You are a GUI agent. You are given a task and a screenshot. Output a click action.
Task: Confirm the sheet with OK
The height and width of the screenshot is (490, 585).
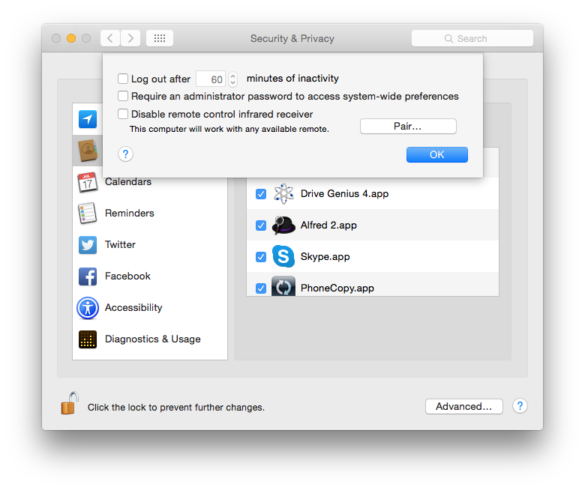tap(436, 154)
